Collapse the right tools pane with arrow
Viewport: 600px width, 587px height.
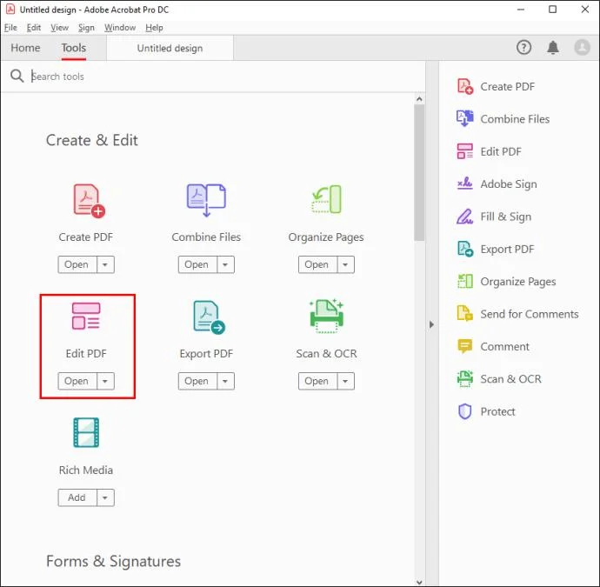(x=431, y=324)
